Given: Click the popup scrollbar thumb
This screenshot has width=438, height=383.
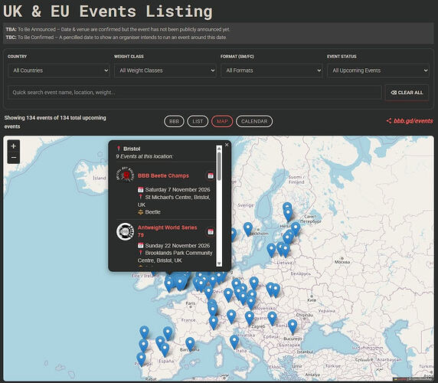Looking at the screenshot, I should coord(219,166).
